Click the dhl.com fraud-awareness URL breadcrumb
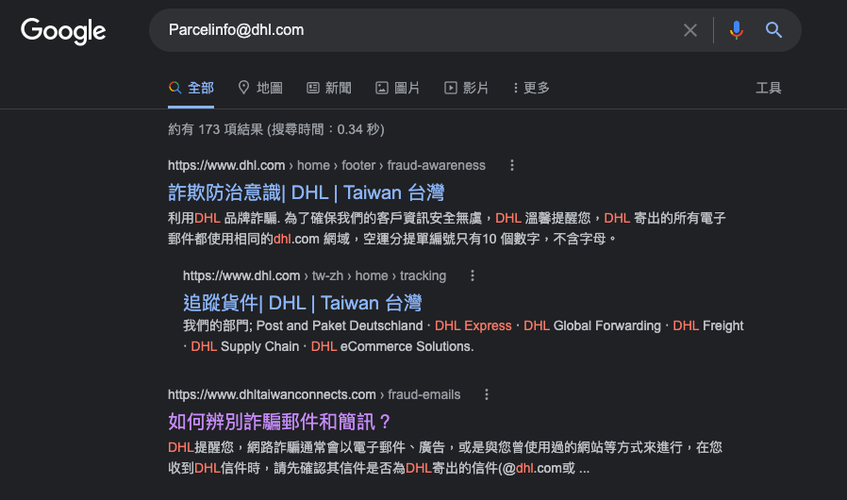The width and height of the screenshot is (847, 500). pyautogui.click(x=326, y=165)
